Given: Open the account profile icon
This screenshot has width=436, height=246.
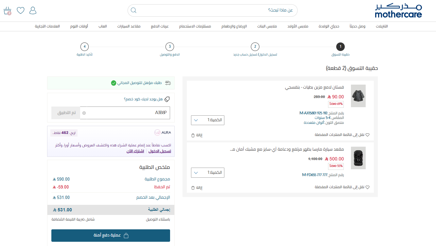Looking at the screenshot, I should (x=33, y=10).
